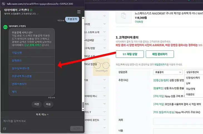
Task: Click the image attach icon below message box
Action: coord(4,128)
